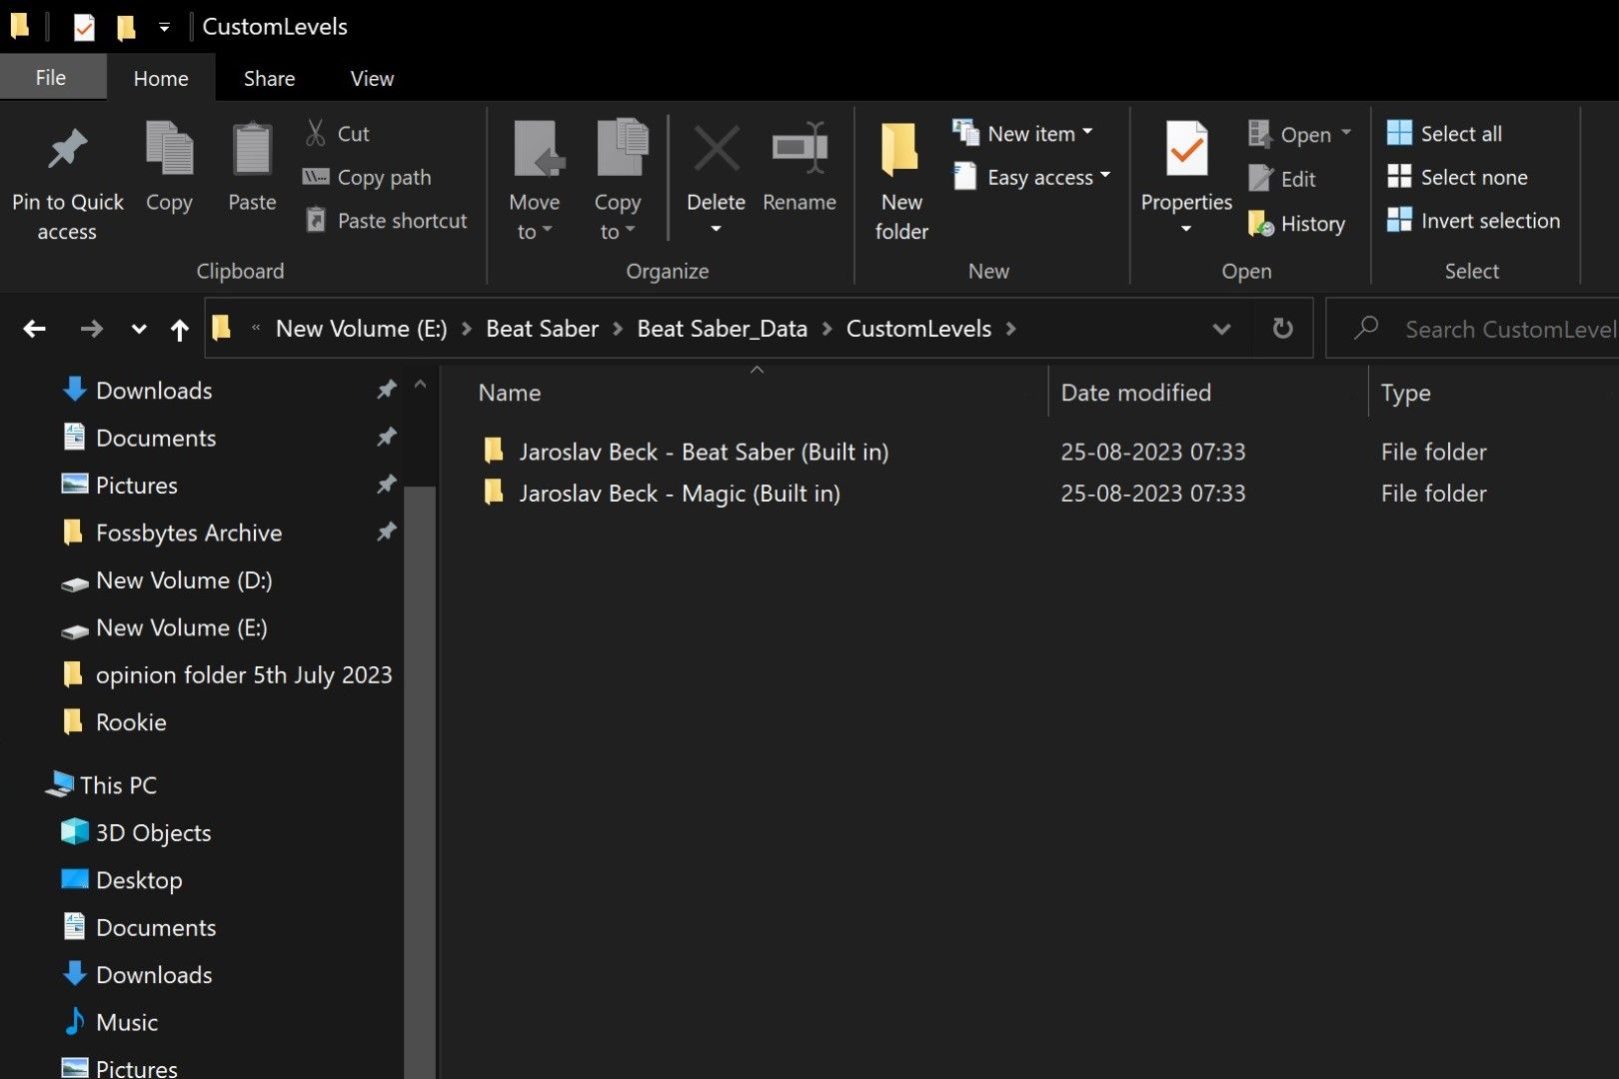The image size is (1619, 1079).
Task: Select the Jaroslav Beck - Magic (Built in) folder
Action: click(x=680, y=493)
